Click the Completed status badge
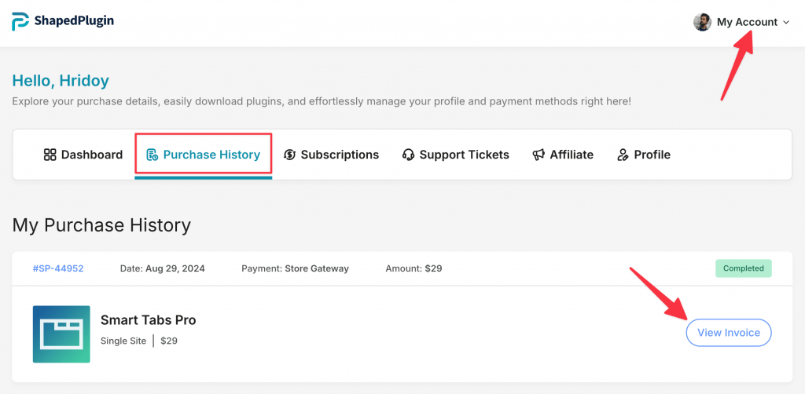 pyautogui.click(x=744, y=268)
